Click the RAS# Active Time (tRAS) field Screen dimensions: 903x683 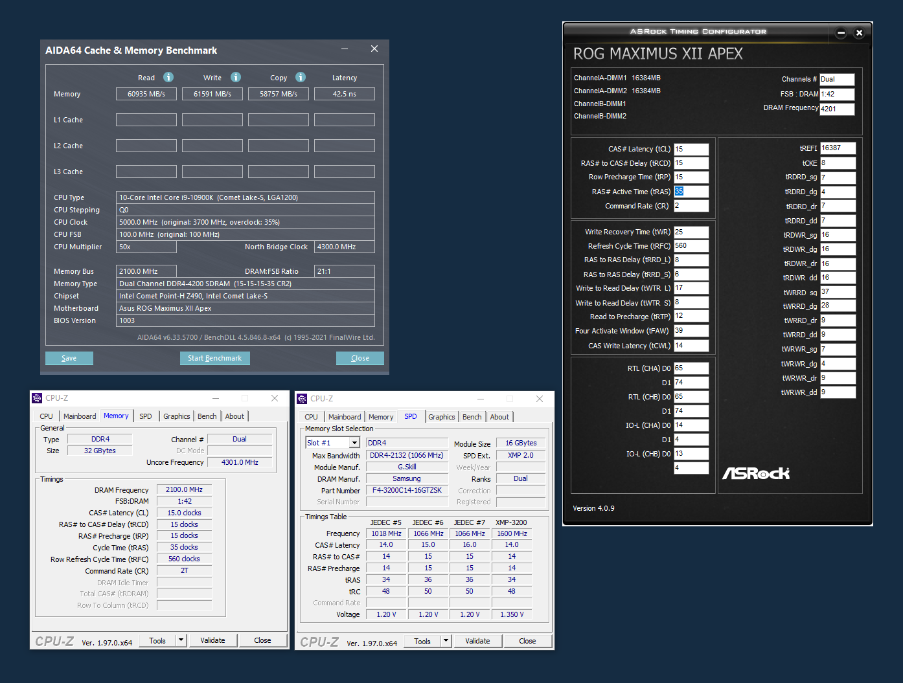click(691, 192)
